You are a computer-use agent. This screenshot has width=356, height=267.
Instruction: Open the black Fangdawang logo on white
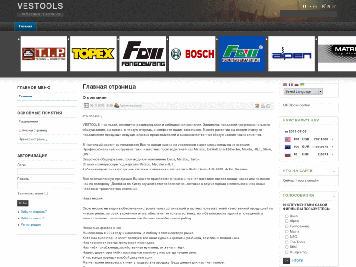[143, 53]
